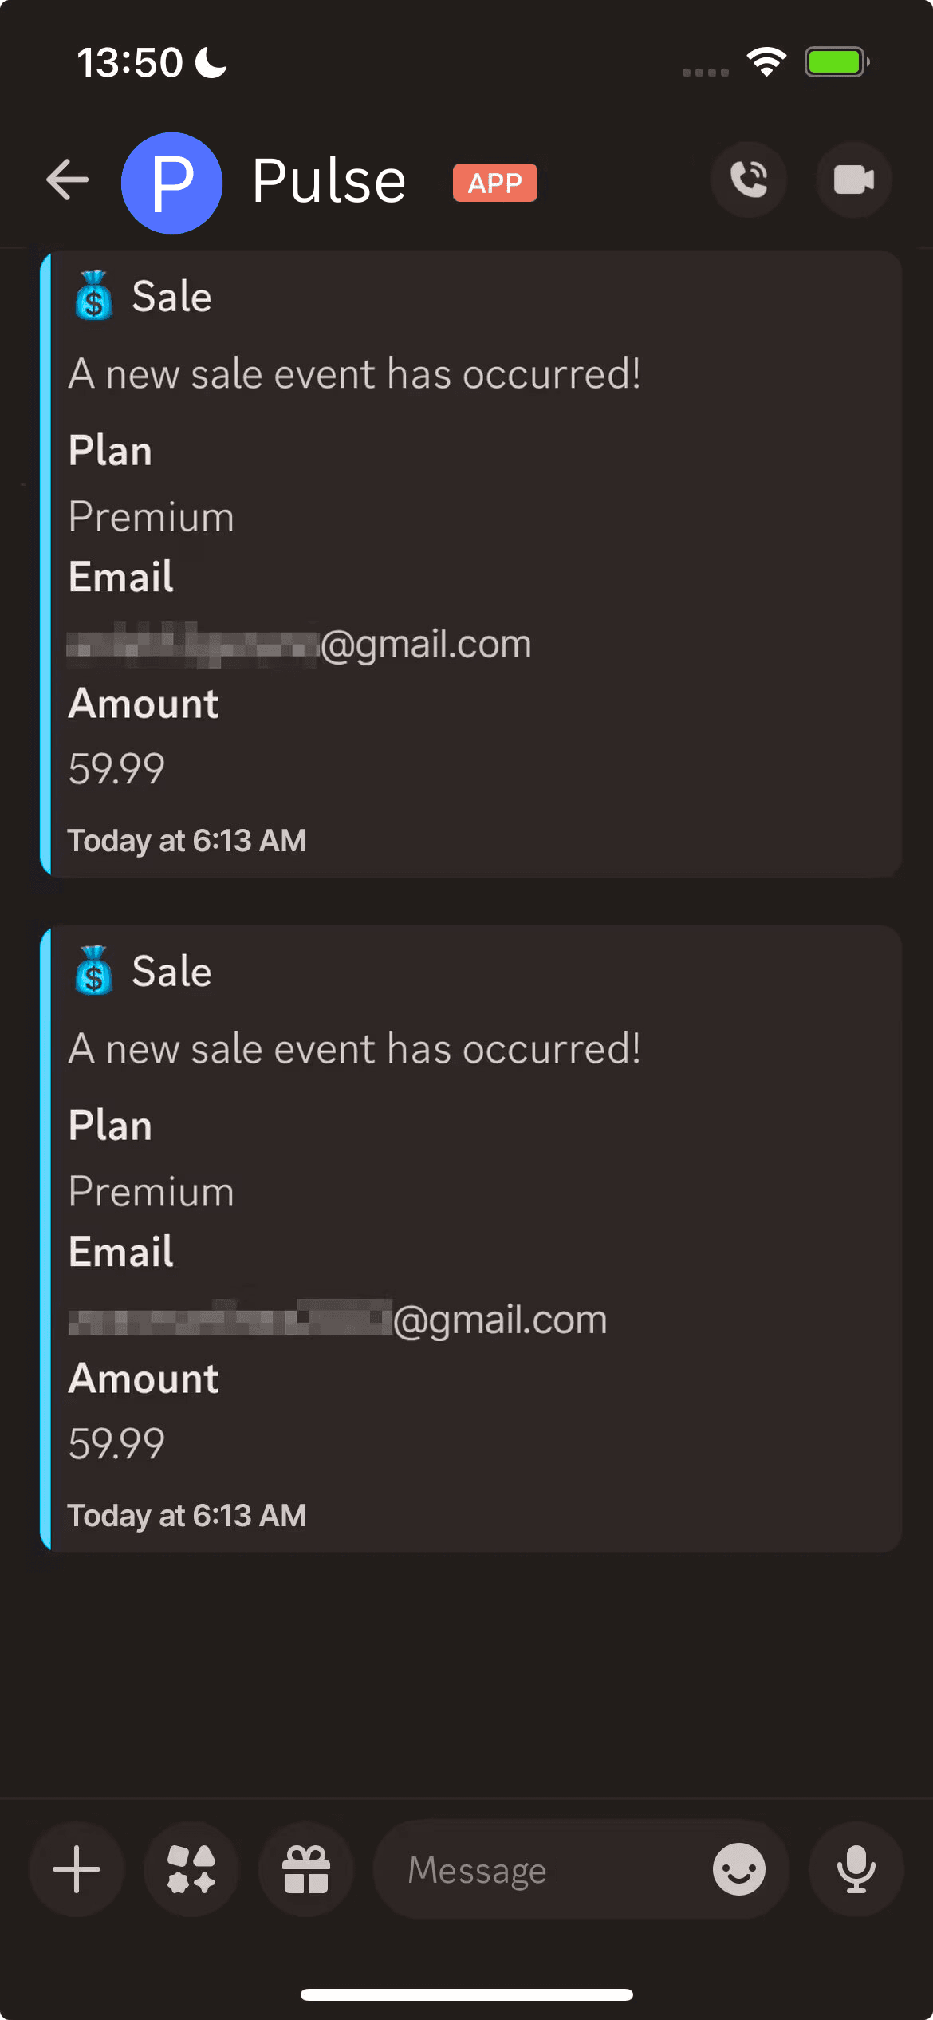
Task: Tap the first blurred gmail address
Action: click(300, 644)
